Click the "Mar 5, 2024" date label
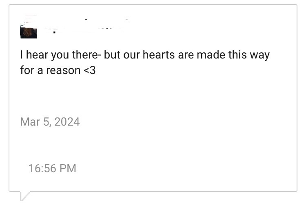Image resolution: width=306 pixels, height=205 pixels. point(50,122)
